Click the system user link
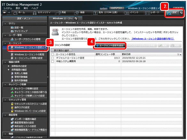 tap(104, 8)
